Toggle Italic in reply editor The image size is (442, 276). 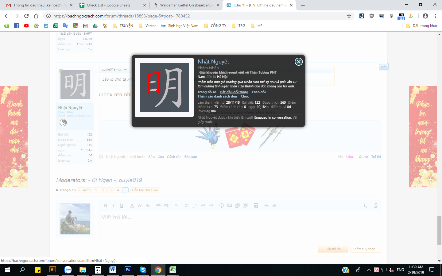point(114,205)
